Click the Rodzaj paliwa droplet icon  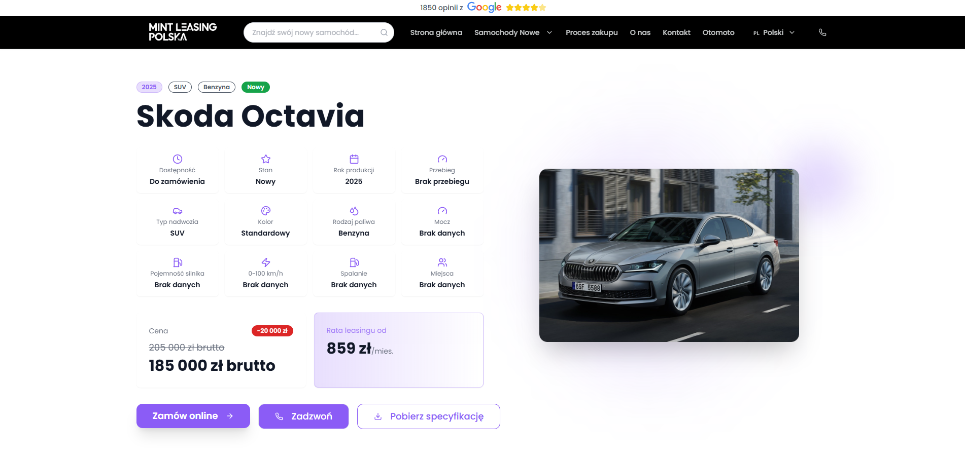pyautogui.click(x=354, y=211)
